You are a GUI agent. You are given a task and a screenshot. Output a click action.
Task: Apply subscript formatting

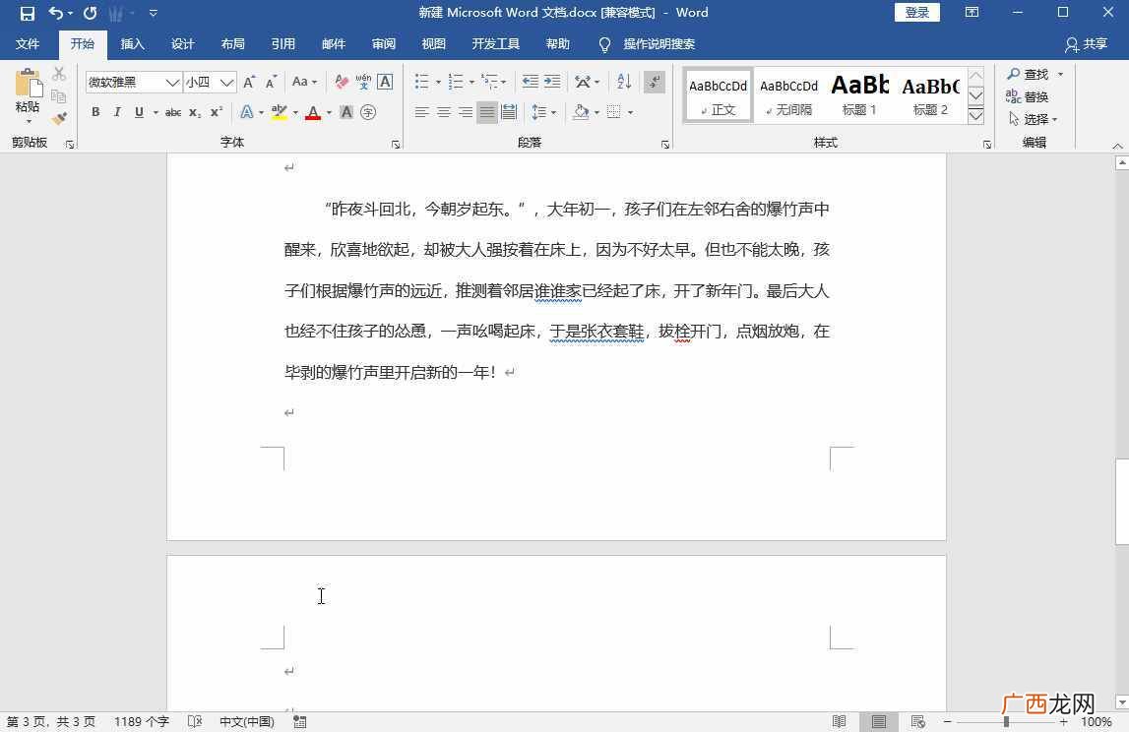pos(195,112)
